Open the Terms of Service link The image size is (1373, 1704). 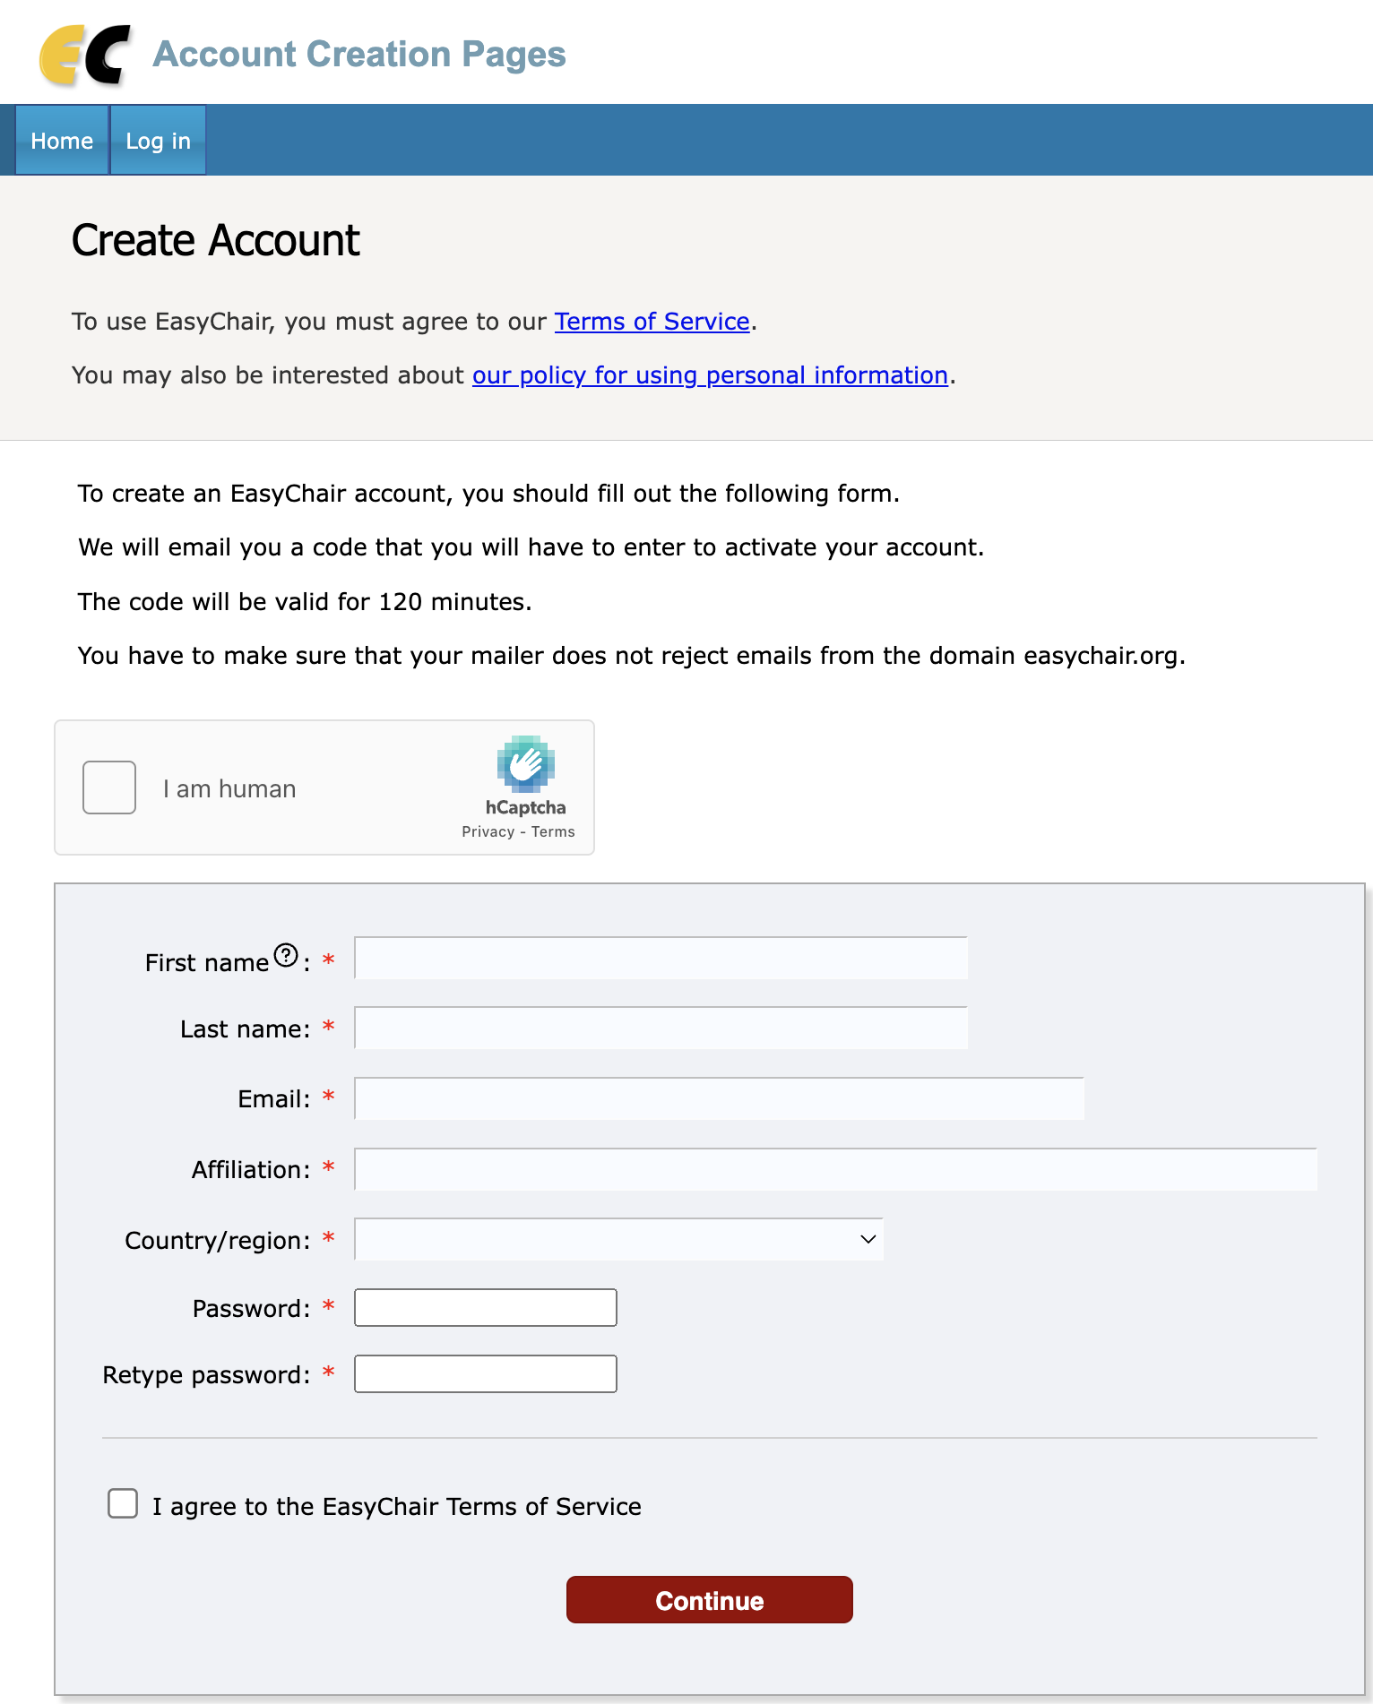click(x=652, y=322)
